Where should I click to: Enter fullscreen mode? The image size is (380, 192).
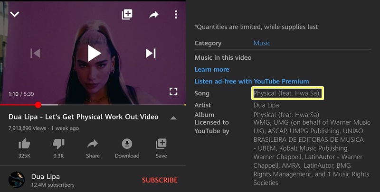tap(173, 91)
